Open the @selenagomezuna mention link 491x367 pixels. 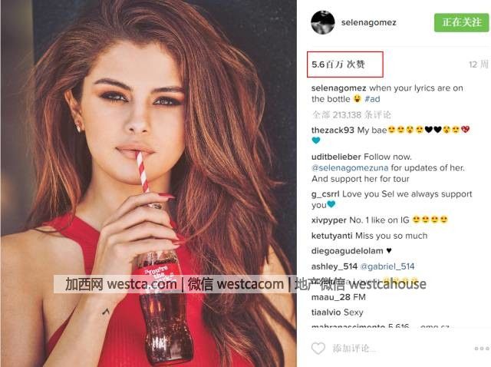(350, 167)
